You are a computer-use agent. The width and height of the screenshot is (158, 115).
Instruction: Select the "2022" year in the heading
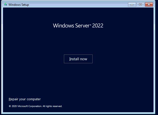98,25
